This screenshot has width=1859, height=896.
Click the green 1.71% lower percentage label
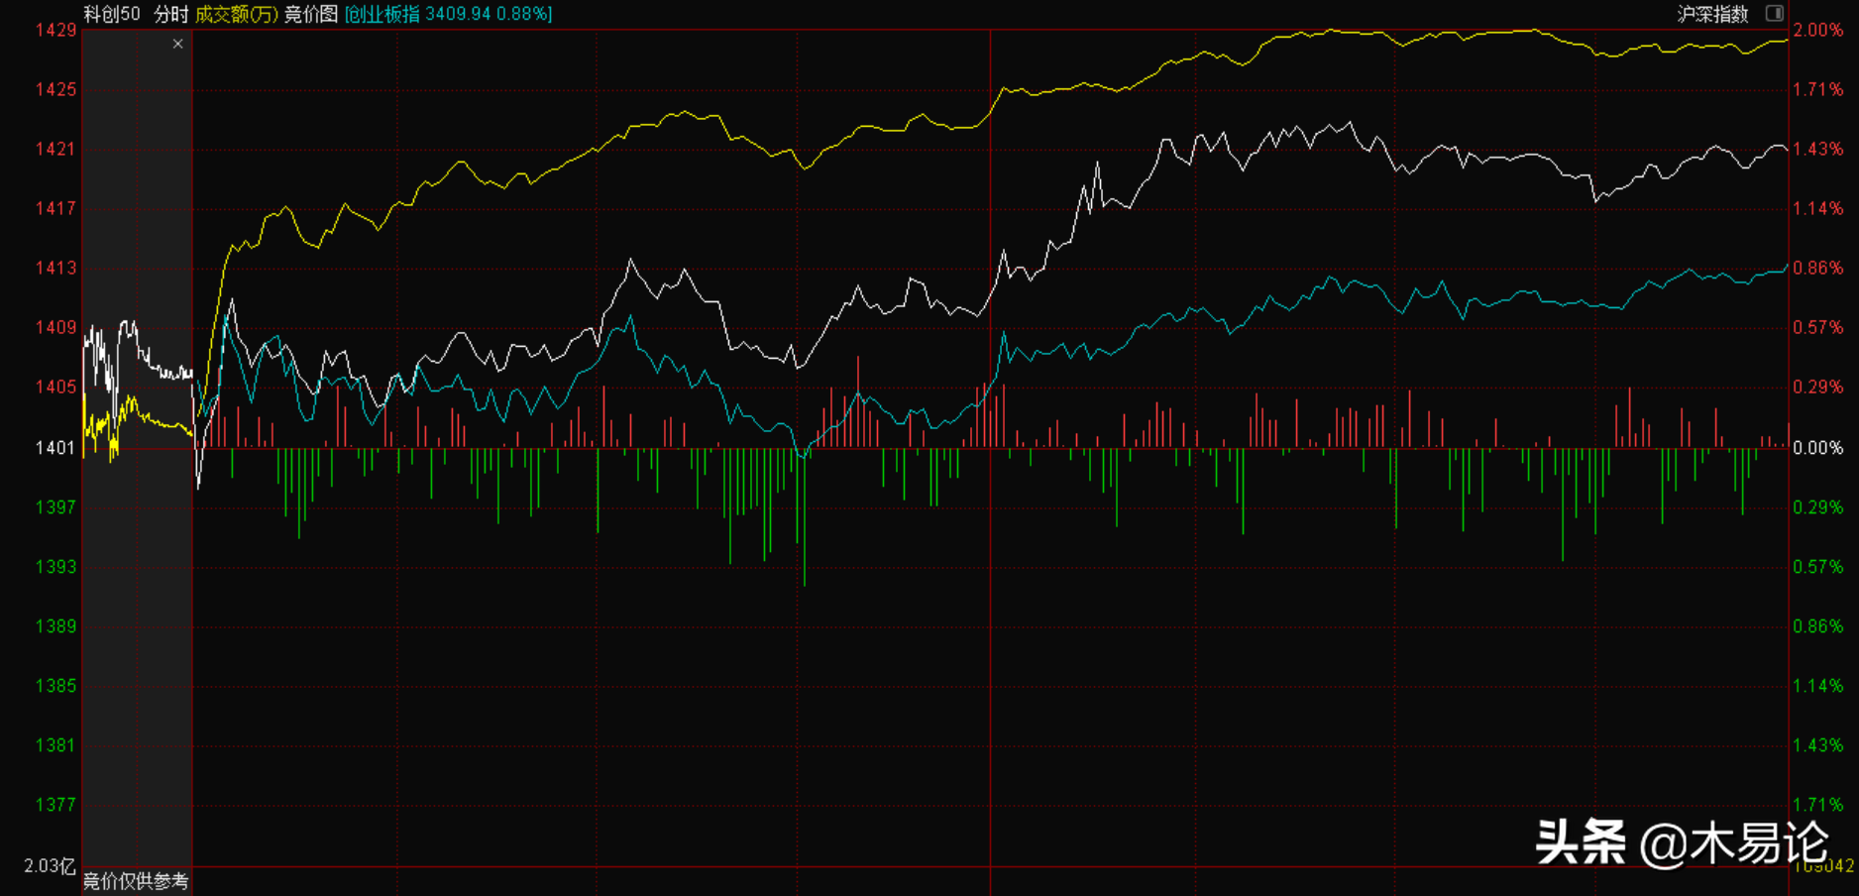[1817, 805]
